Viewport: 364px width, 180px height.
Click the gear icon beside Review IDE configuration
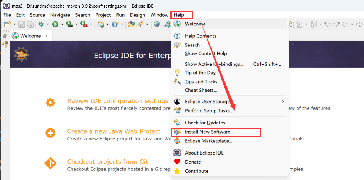click(x=50, y=102)
